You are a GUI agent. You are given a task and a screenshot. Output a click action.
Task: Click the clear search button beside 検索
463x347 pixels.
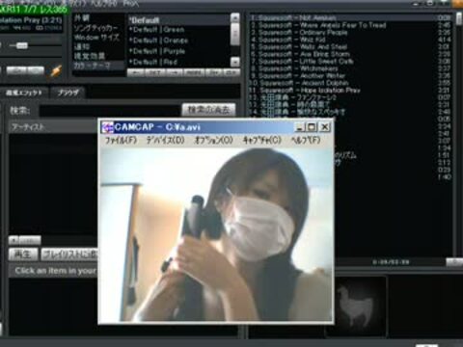(208, 110)
